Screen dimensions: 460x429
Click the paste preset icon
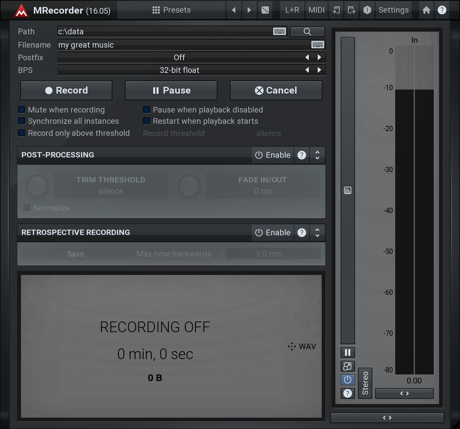[x=351, y=10]
